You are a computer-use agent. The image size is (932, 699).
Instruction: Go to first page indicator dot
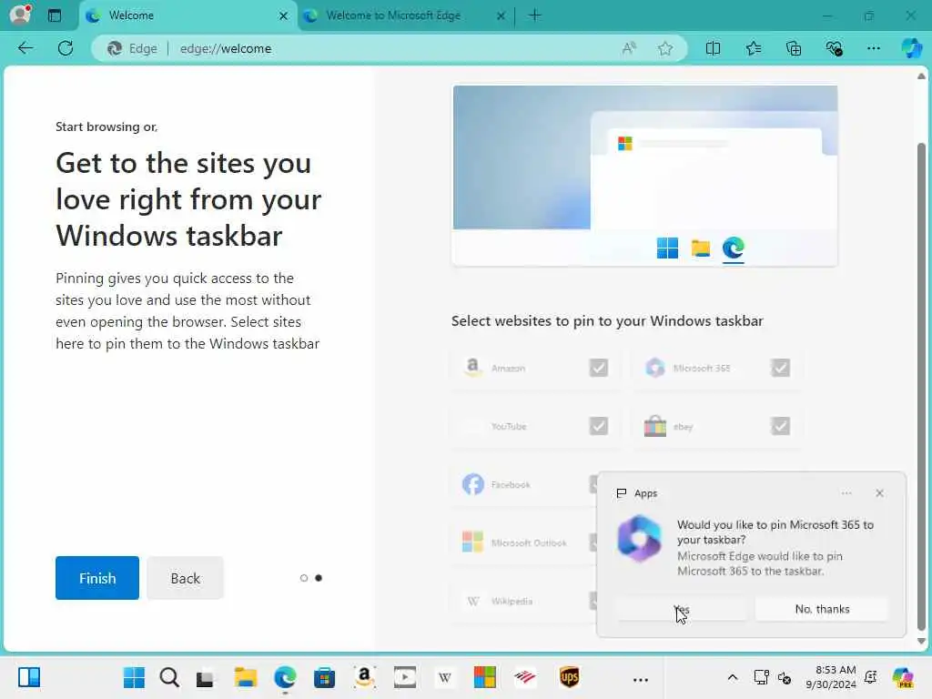[304, 578]
